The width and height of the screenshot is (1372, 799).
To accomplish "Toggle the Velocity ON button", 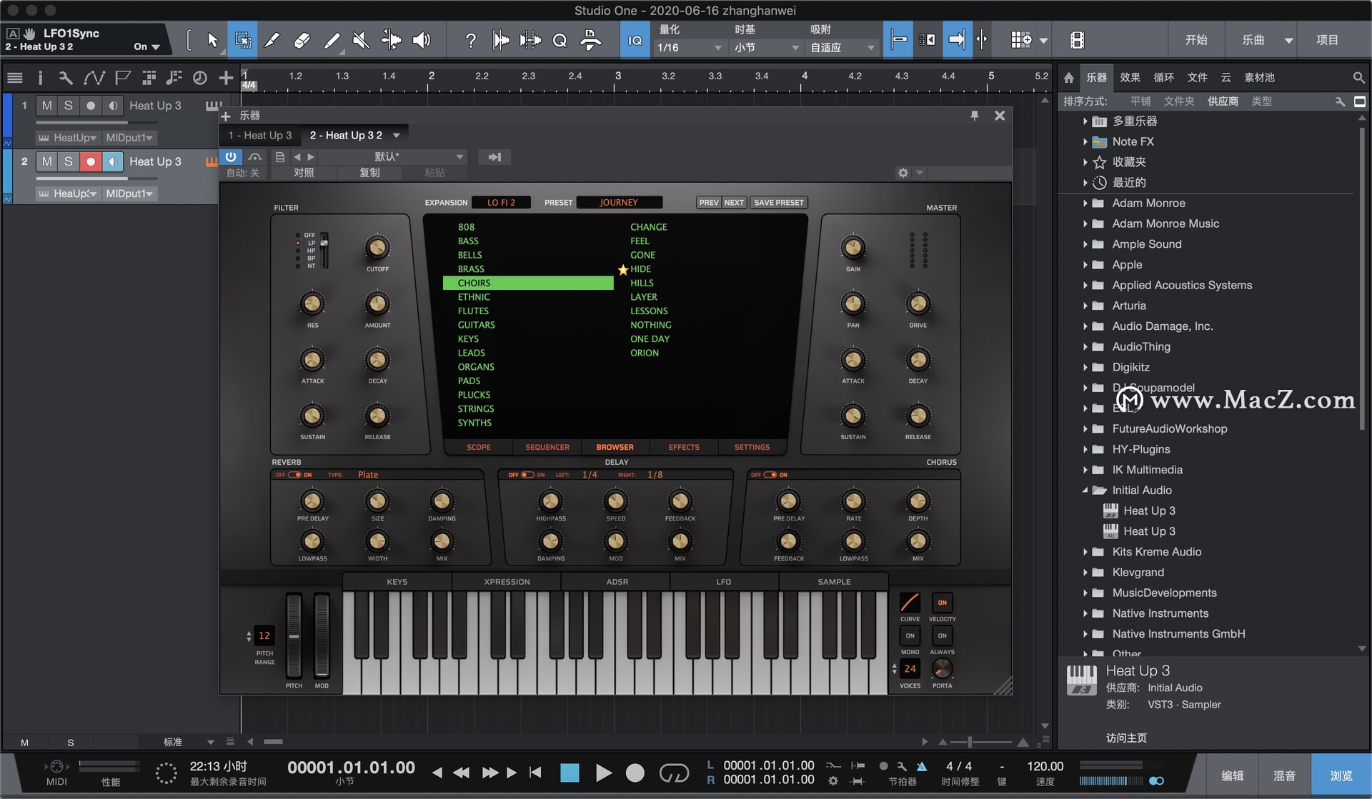I will 942,603.
